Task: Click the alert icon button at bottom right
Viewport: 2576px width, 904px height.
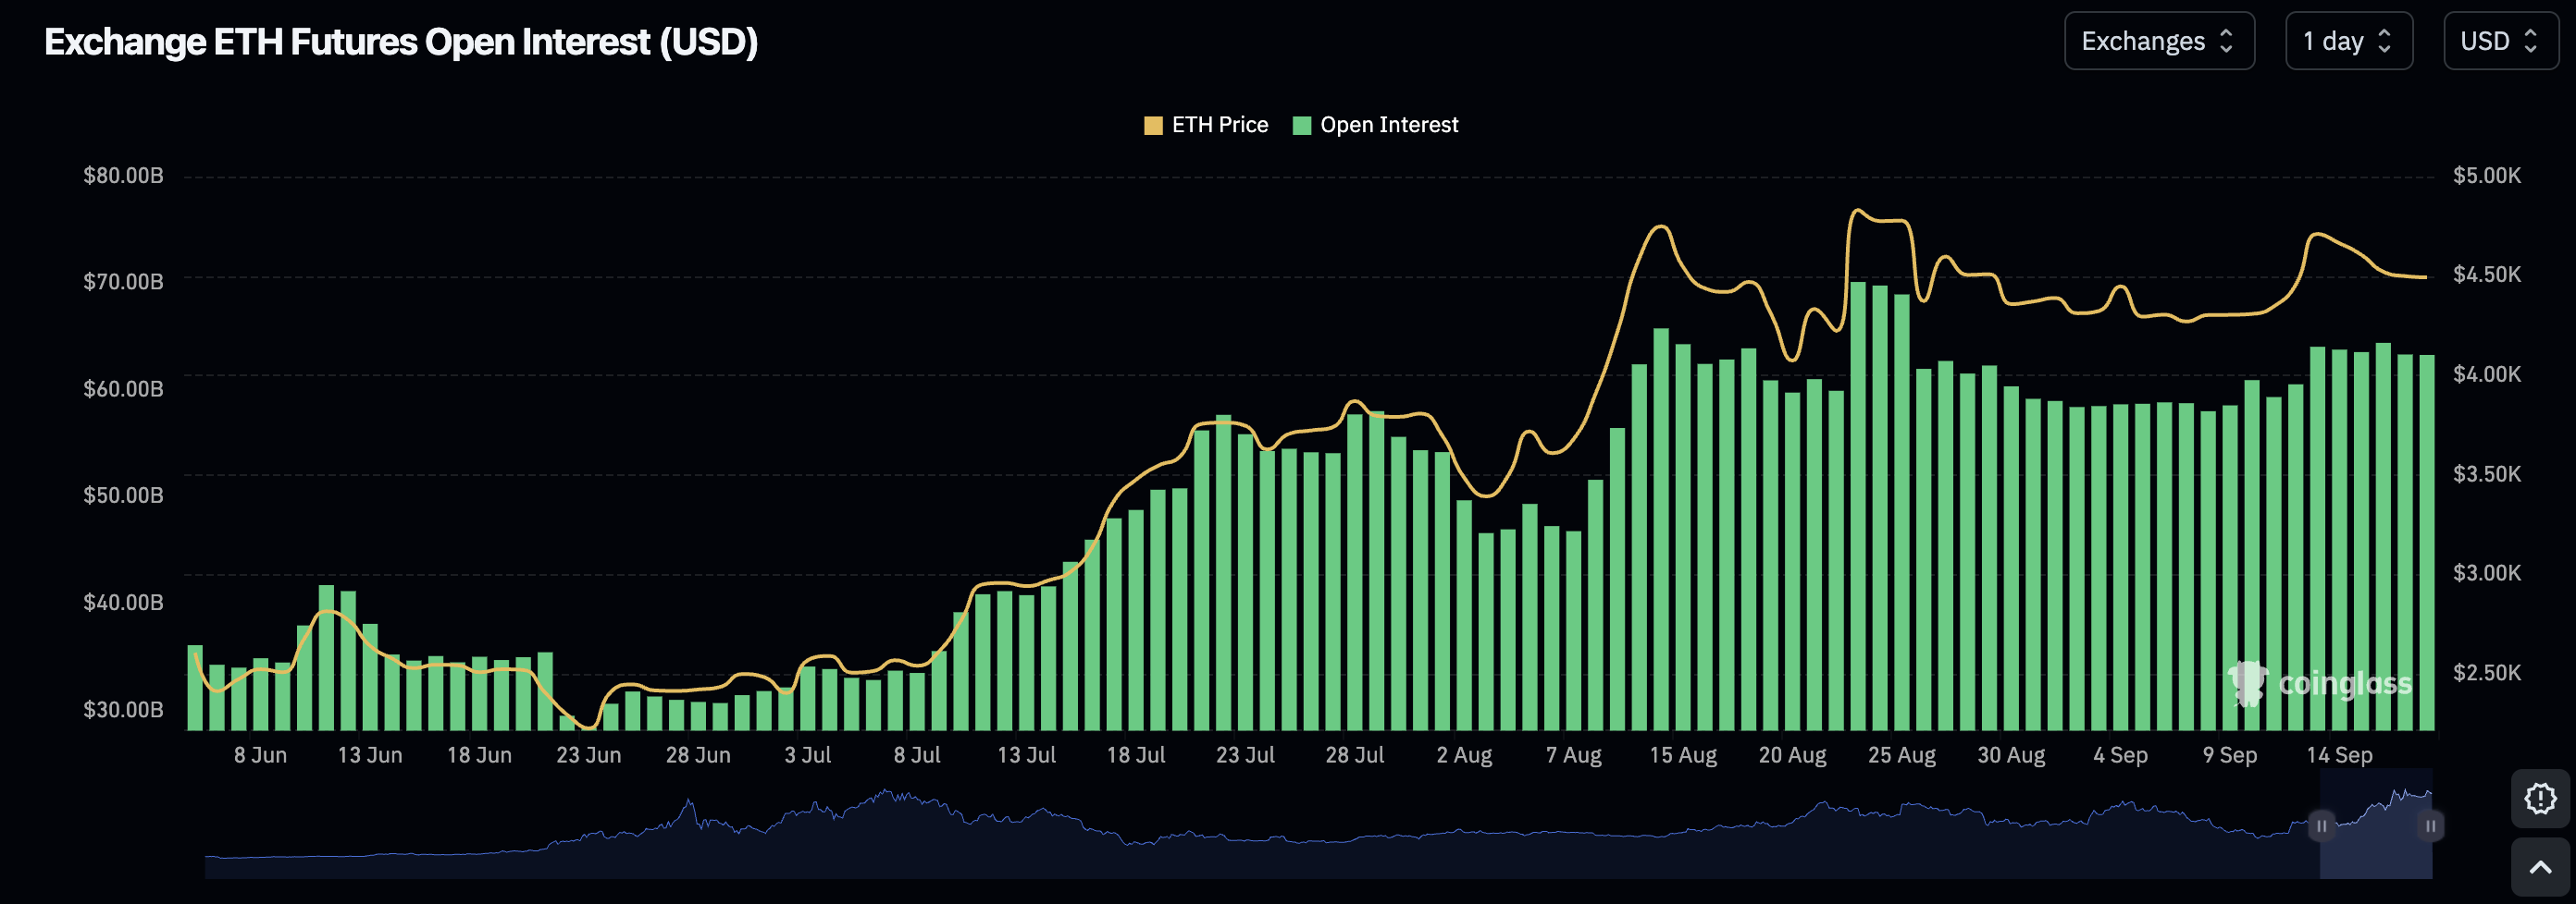Action: [2539, 798]
